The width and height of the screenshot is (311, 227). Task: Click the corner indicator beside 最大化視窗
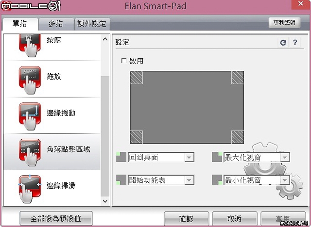(x=217, y=157)
